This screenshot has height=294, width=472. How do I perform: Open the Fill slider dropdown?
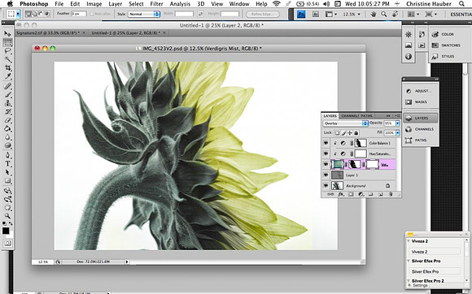point(398,132)
